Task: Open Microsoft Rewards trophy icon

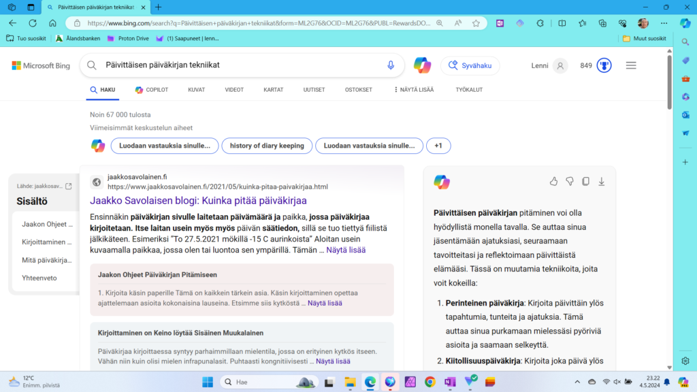Action: 604,65
